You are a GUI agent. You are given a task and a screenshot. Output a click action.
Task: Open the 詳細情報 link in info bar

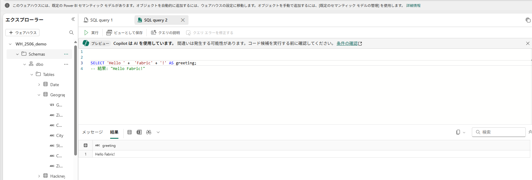[413, 5]
